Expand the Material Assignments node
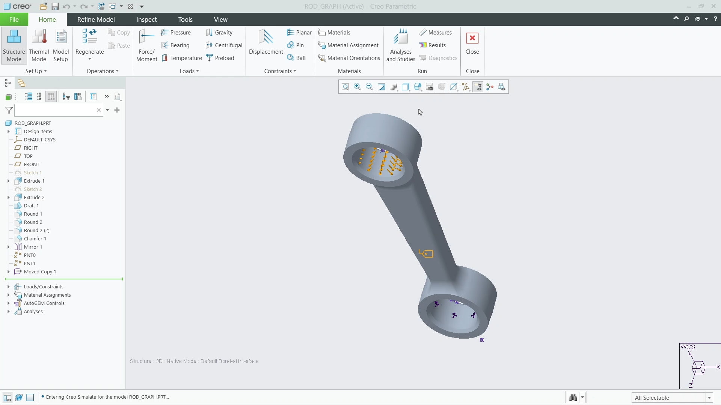 (x=8, y=295)
